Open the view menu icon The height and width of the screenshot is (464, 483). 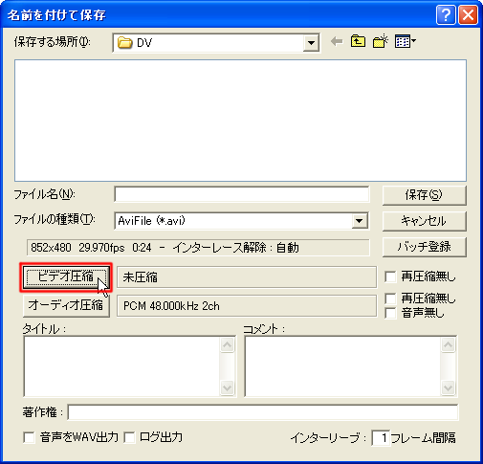[x=405, y=41]
